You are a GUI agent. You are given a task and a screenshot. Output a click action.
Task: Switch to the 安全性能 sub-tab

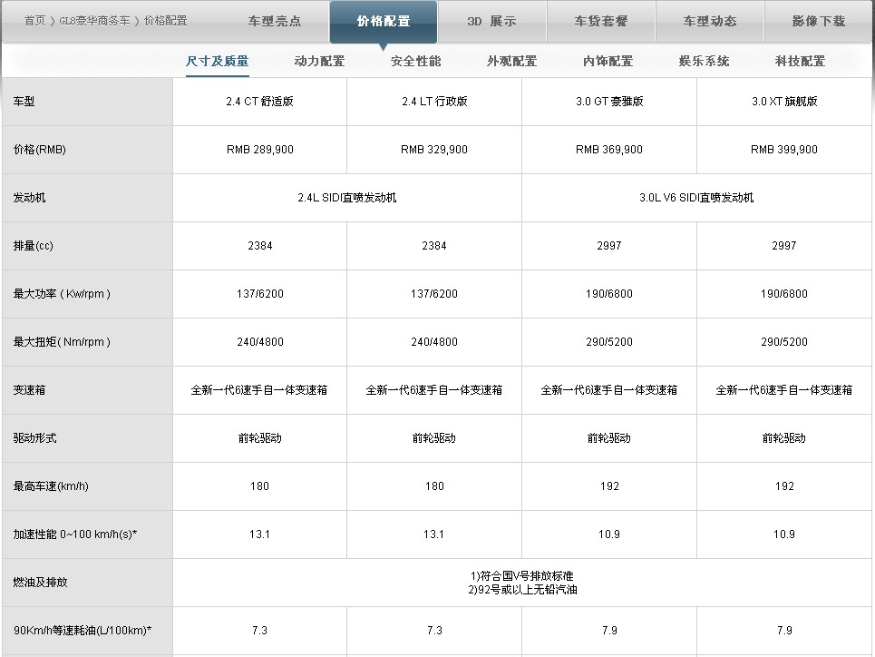(x=414, y=61)
